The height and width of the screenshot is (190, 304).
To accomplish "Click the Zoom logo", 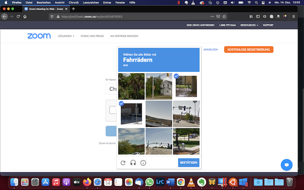I will click(39, 36).
